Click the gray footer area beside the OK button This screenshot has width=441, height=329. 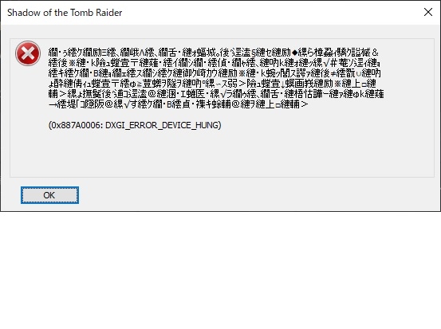(x=253, y=194)
